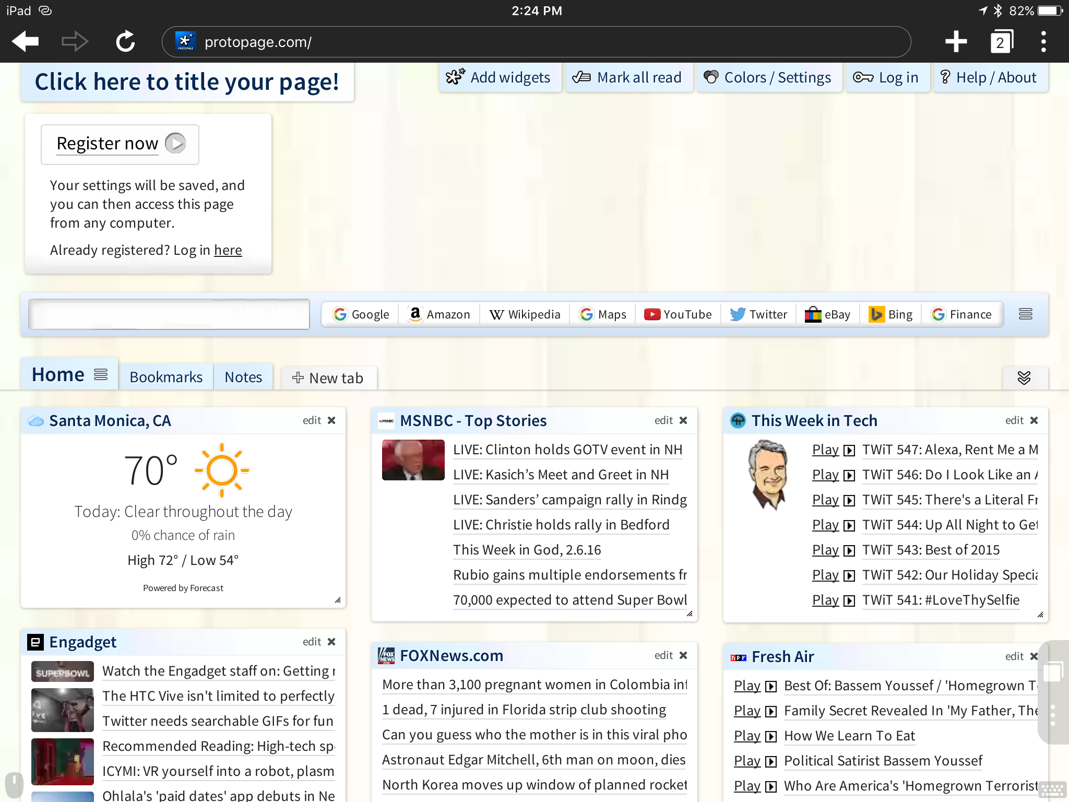Open a new browser tab with plus icon
This screenshot has height=802, width=1069.
(x=956, y=41)
